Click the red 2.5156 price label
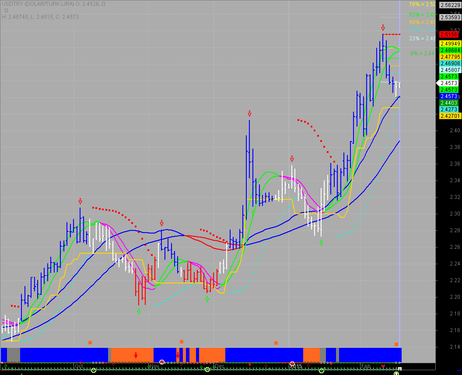This screenshot has width=462, height=375. 449,35
